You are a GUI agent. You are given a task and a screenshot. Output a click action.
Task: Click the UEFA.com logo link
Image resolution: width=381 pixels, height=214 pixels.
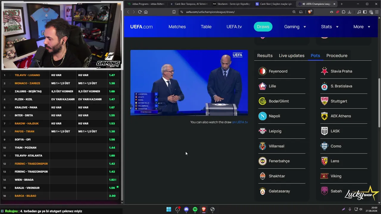(x=141, y=27)
